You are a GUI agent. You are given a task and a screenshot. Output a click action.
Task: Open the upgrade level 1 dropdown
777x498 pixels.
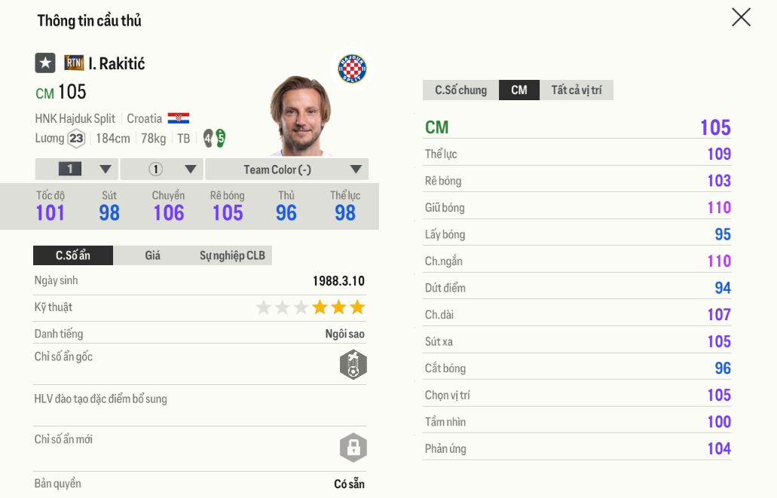[77, 170]
